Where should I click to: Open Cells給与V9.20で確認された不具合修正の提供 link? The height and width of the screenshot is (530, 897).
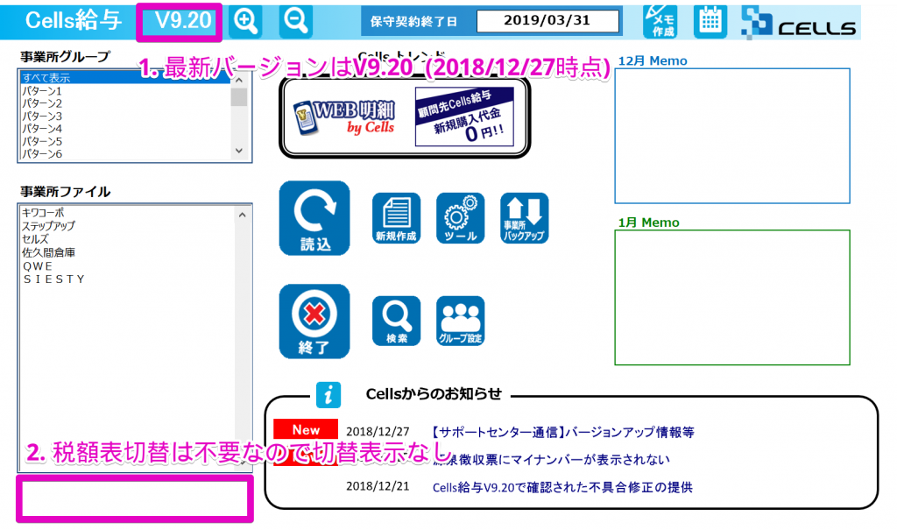[562, 487]
